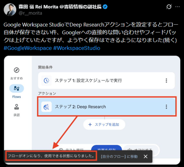The image size is (184, 167).
Task: Click the おすすめ label in sidebar
Action: tap(17, 78)
